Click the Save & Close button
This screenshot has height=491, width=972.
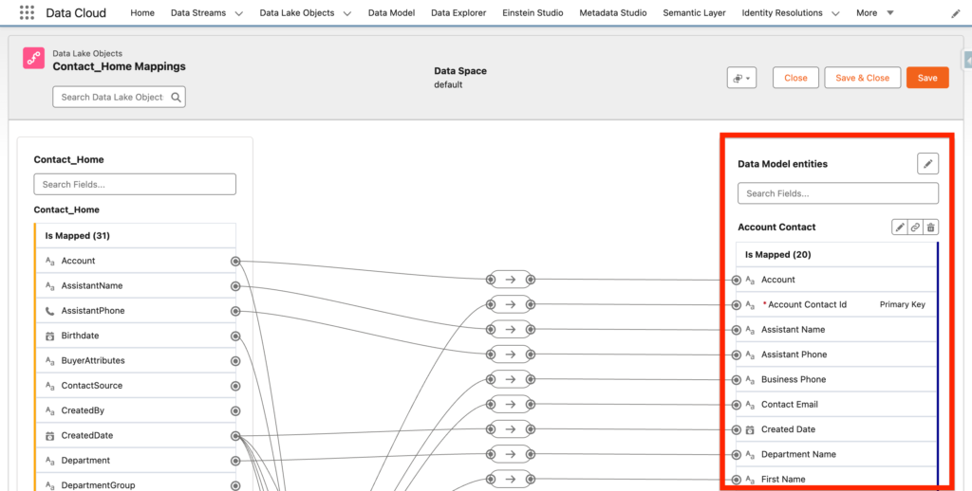pyautogui.click(x=862, y=78)
